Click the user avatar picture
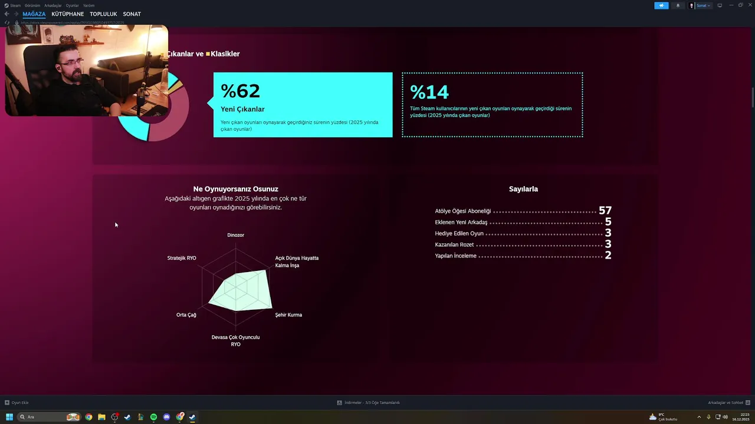This screenshot has height=424, width=755. [692, 5]
